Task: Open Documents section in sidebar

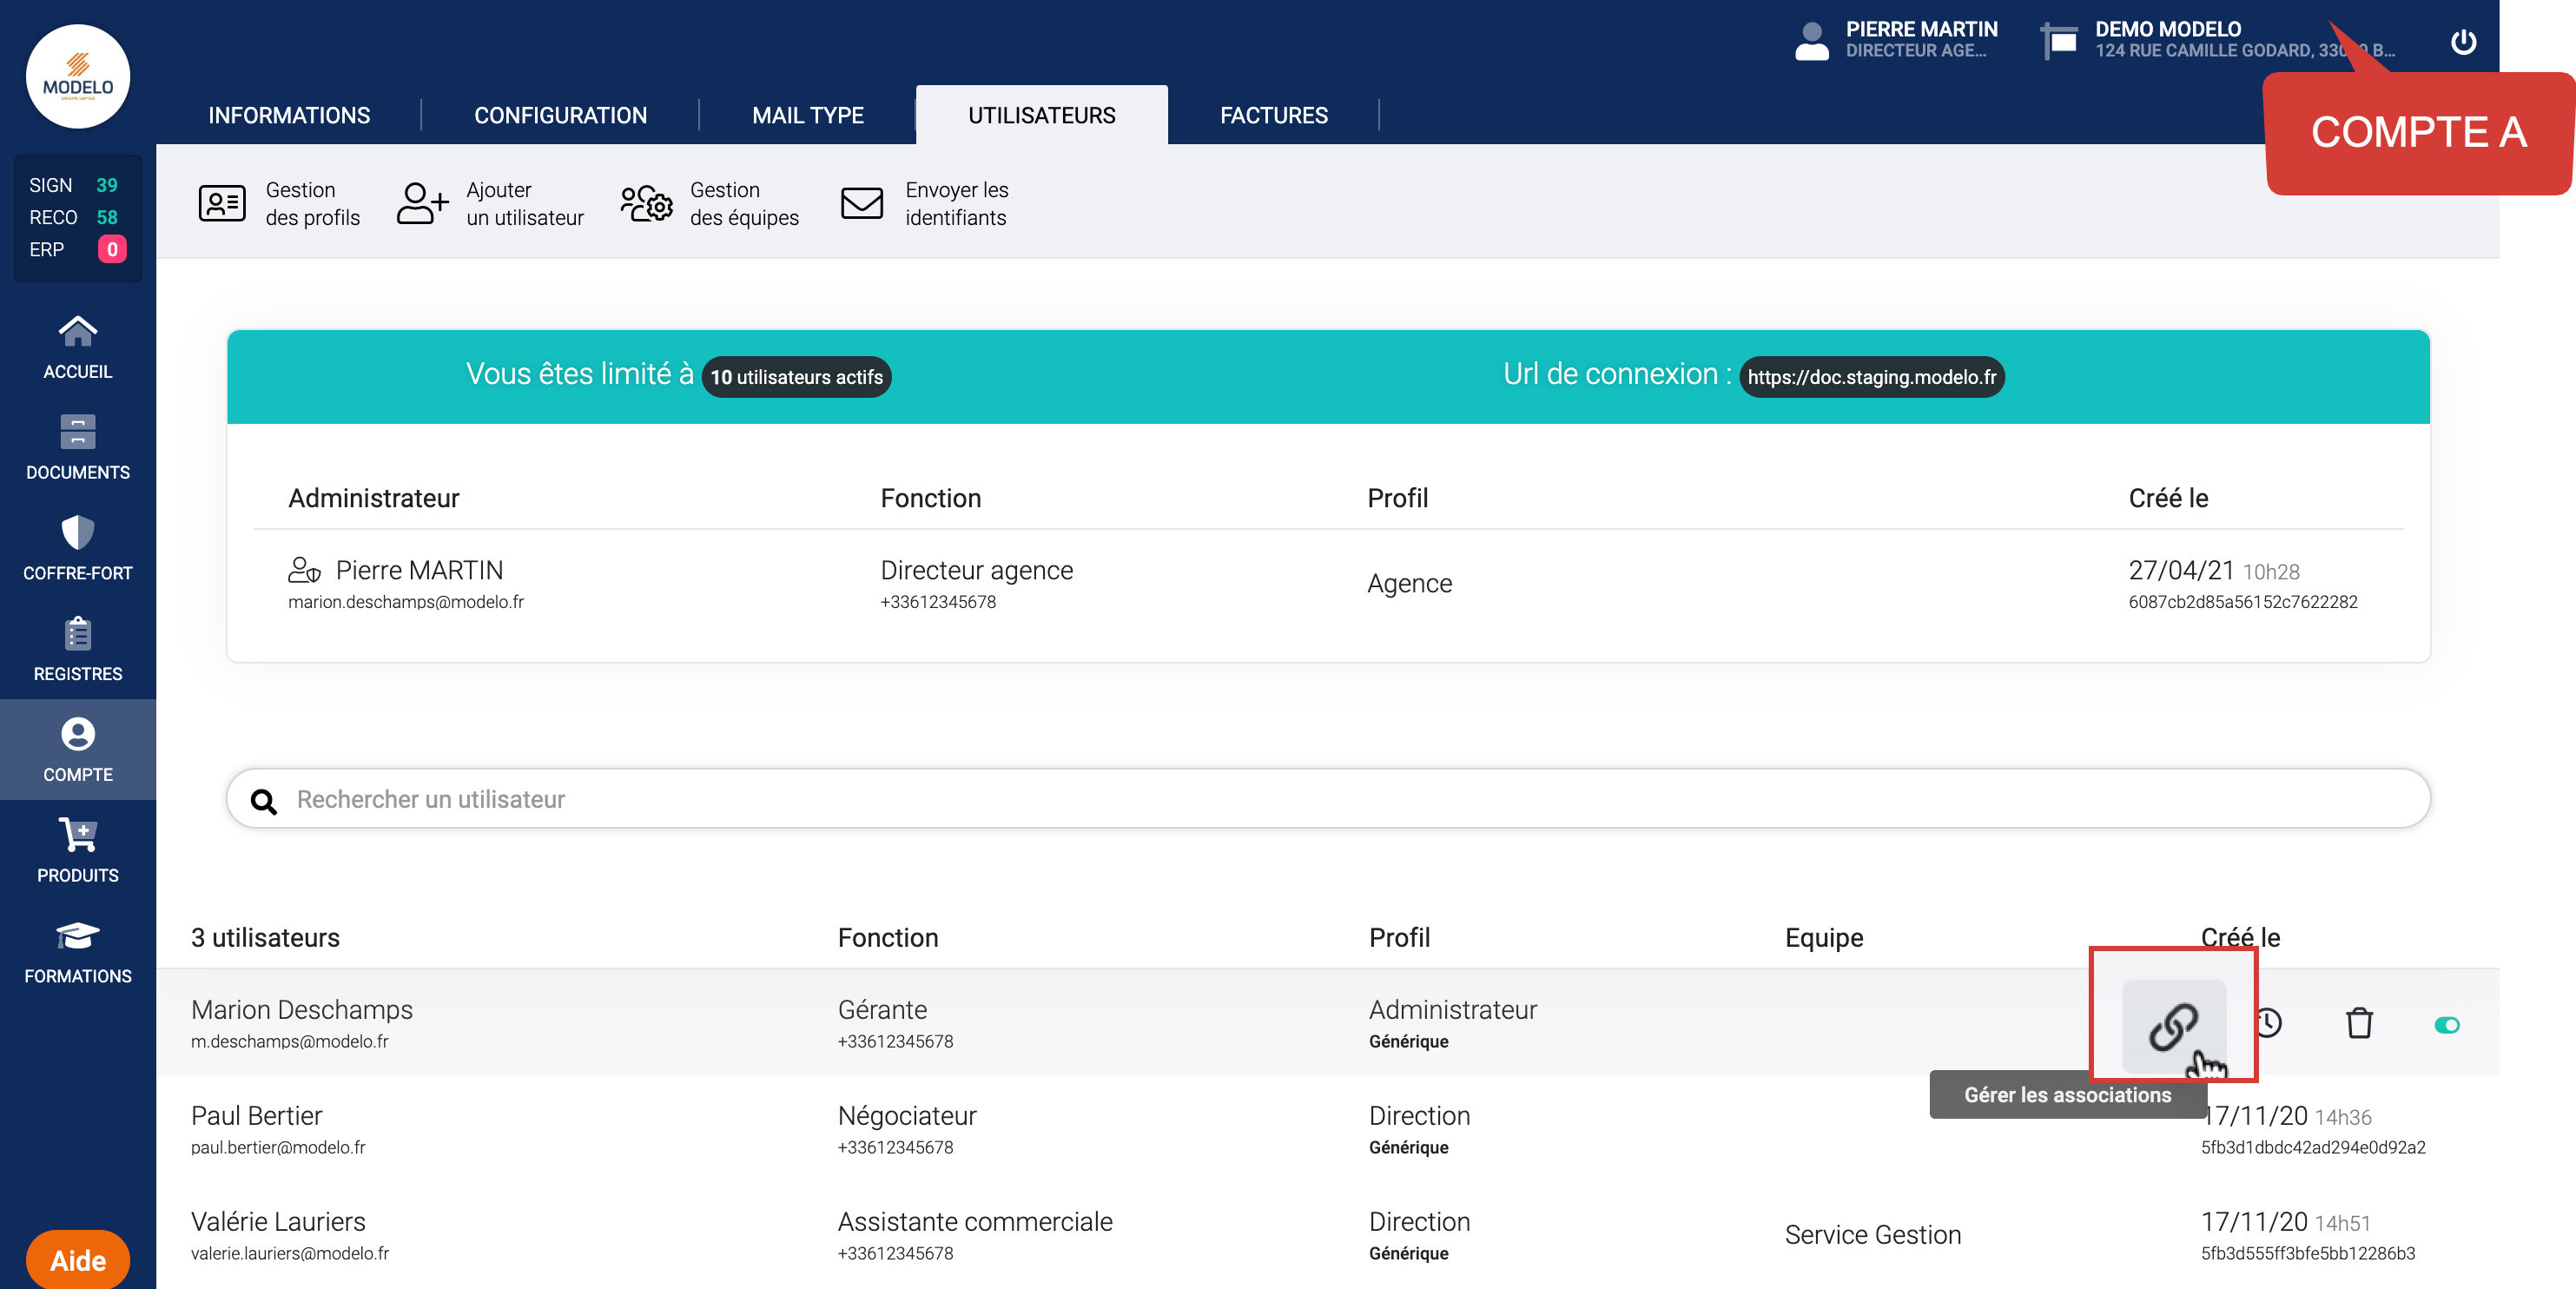Action: [x=77, y=448]
